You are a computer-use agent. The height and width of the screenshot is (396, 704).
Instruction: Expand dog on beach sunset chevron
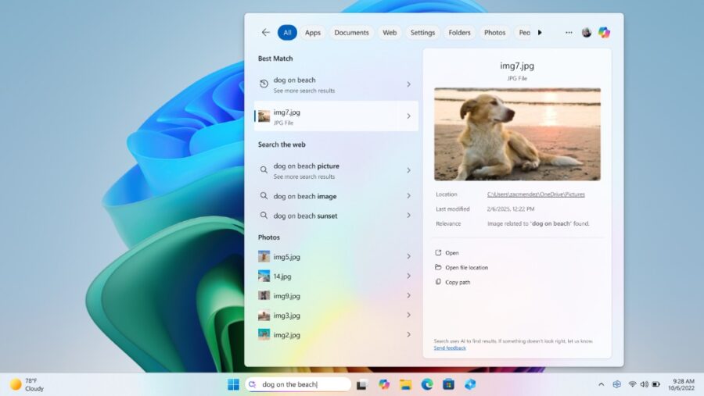[408, 216]
